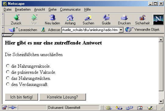The width and height of the screenshot is (165, 111).
Task: Choose 'das Nahrungsteilchen' radio button
Action: pos(8,78)
